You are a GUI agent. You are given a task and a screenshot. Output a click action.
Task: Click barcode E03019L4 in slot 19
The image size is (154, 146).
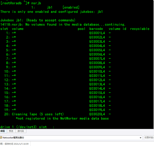click(x=97, y=110)
